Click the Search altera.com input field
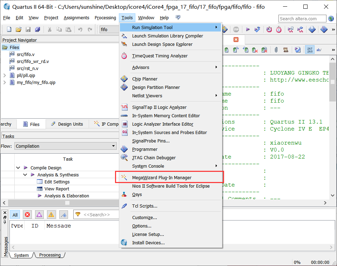Image resolution: width=337 pixels, height=266 pixels. coord(302,19)
